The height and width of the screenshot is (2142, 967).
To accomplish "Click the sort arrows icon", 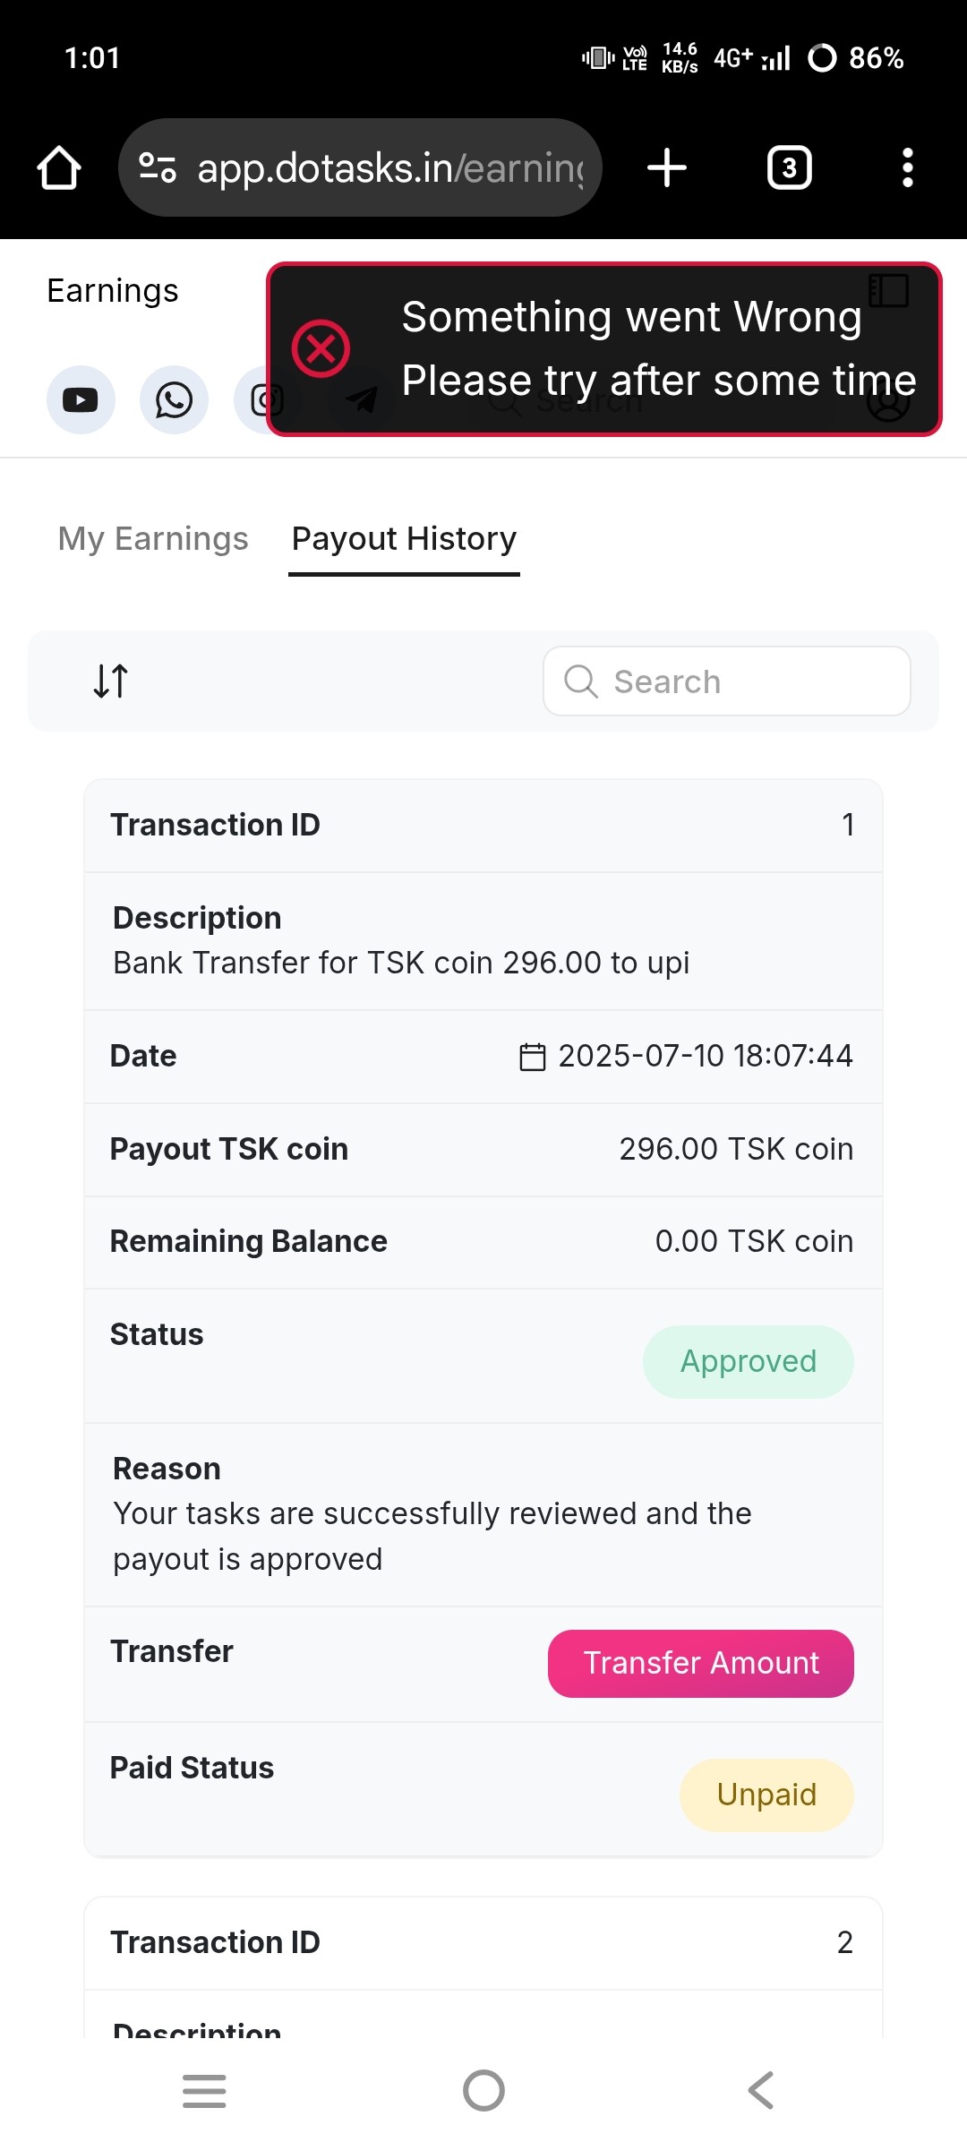I will [x=111, y=681].
